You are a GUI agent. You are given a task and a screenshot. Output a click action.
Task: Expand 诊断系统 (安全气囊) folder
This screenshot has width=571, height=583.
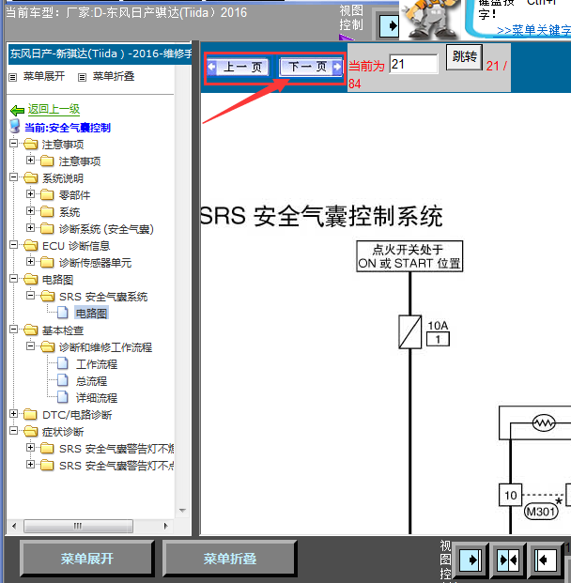click(30, 228)
